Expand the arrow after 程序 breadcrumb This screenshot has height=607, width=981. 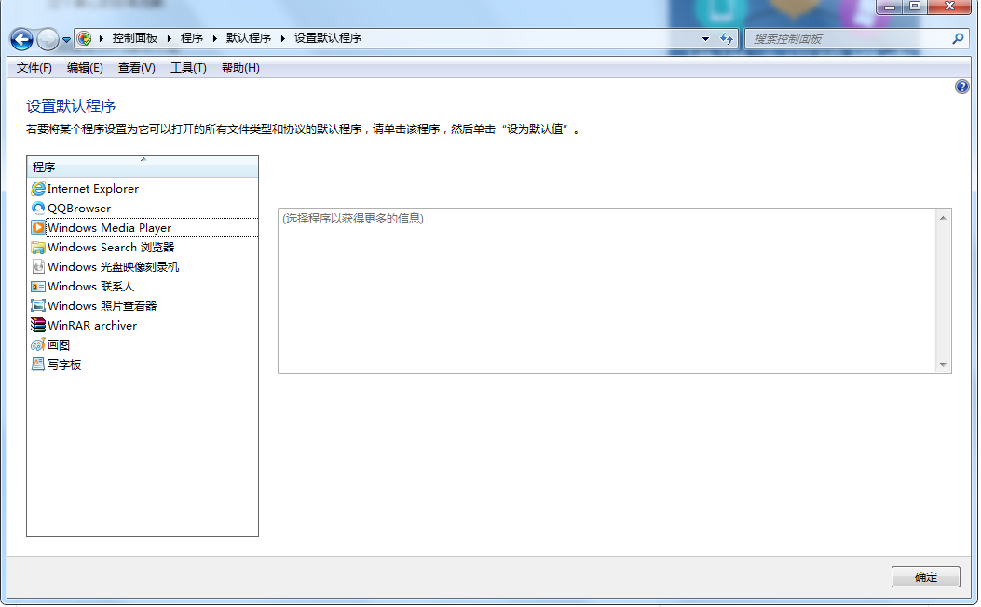click(214, 39)
